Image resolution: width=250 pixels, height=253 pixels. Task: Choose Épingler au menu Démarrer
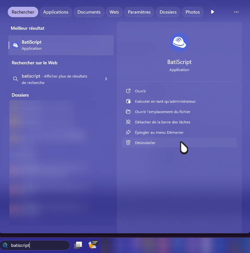pos(179,132)
